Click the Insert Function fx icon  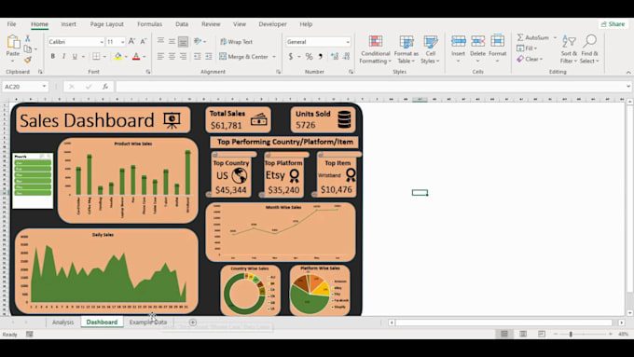(105, 87)
